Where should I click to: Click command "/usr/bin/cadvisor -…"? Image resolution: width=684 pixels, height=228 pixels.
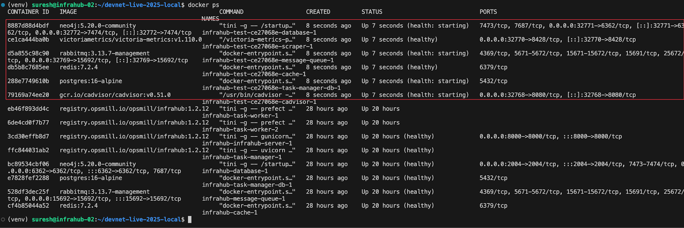click(257, 95)
